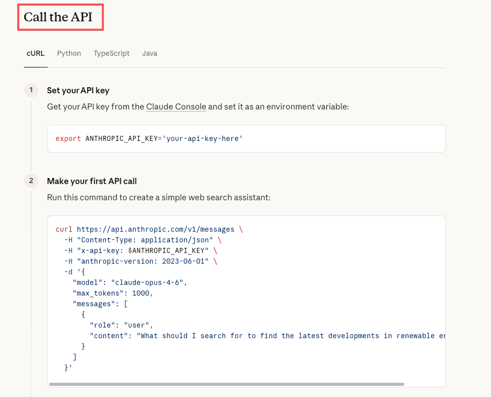The width and height of the screenshot is (491, 397).
Task: Click the Make your first API call heading
Action: [92, 181]
